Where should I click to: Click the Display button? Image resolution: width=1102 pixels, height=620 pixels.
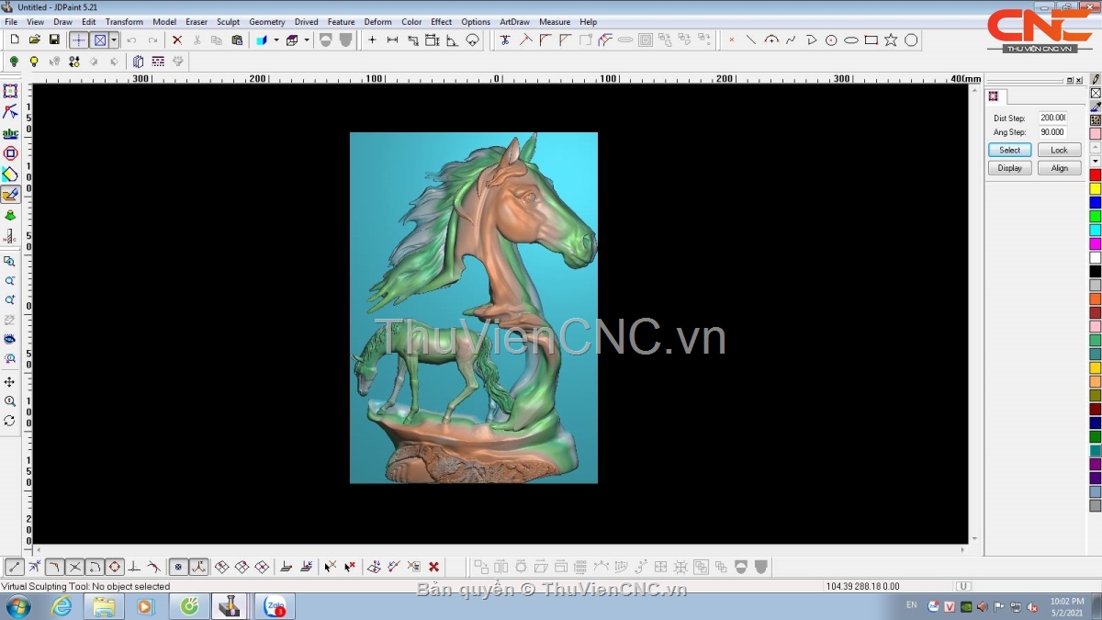(1010, 168)
